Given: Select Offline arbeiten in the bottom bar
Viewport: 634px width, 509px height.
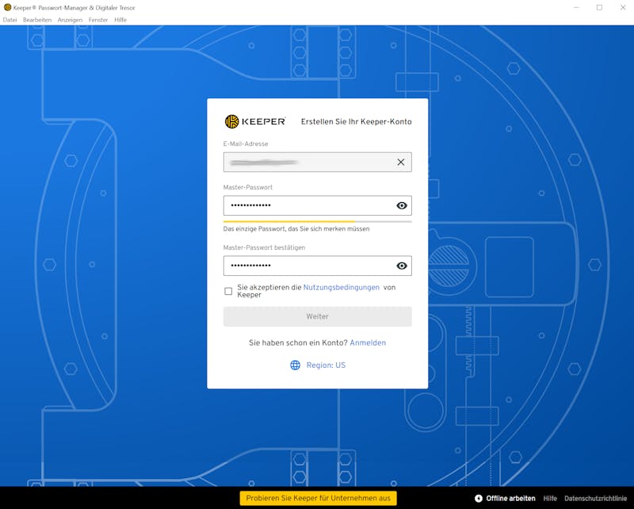Looking at the screenshot, I should [510, 499].
